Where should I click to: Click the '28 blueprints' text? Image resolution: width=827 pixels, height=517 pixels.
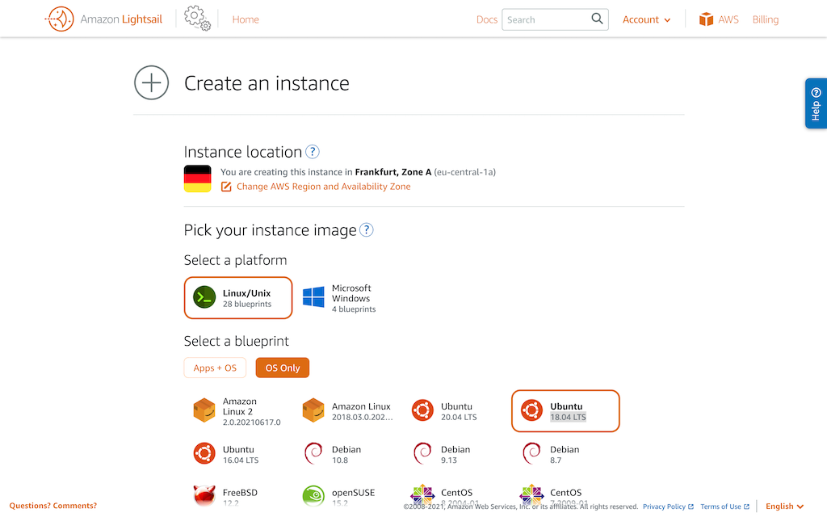pyautogui.click(x=247, y=304)
